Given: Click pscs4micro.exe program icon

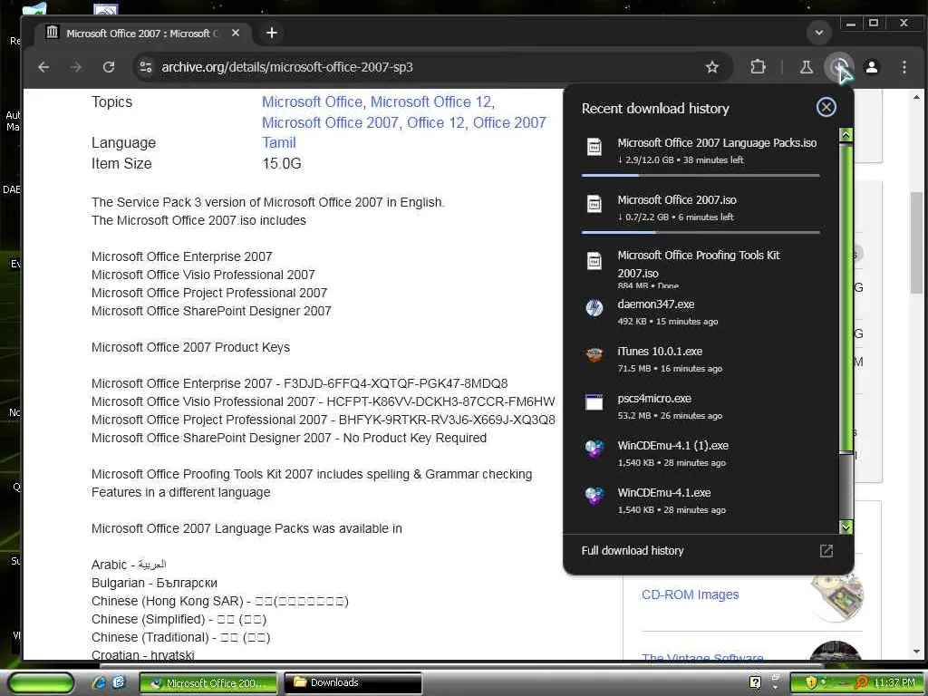Looking at the screenshot, I should 594,401.
